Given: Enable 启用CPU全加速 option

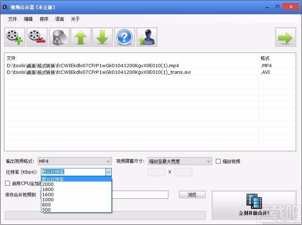Looking at the screenshot, I should 7,184.
